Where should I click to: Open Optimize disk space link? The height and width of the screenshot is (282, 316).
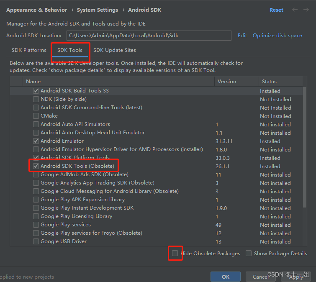[x=277, y=36]
